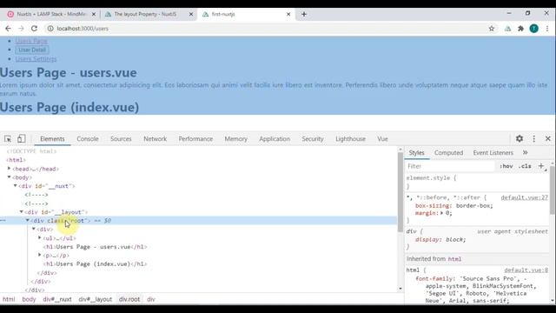Viewport: 556px width, 313px height.
Task: Select div#__layout in breadcrumb bar
Action: point(95,299)
